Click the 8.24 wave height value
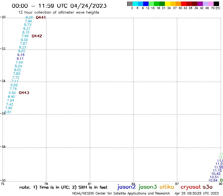Image resolution: width=223 pixels, height=196 pixels. point(18,66)
